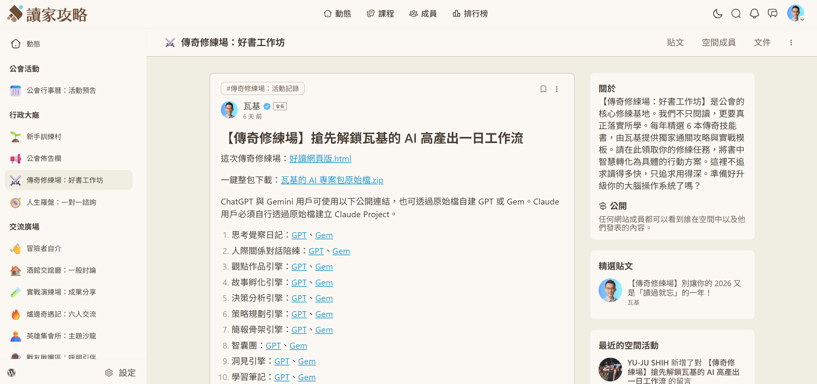Open the Gem link for 洞見引擎
817x384 pixels.
(x=307, y=361)
